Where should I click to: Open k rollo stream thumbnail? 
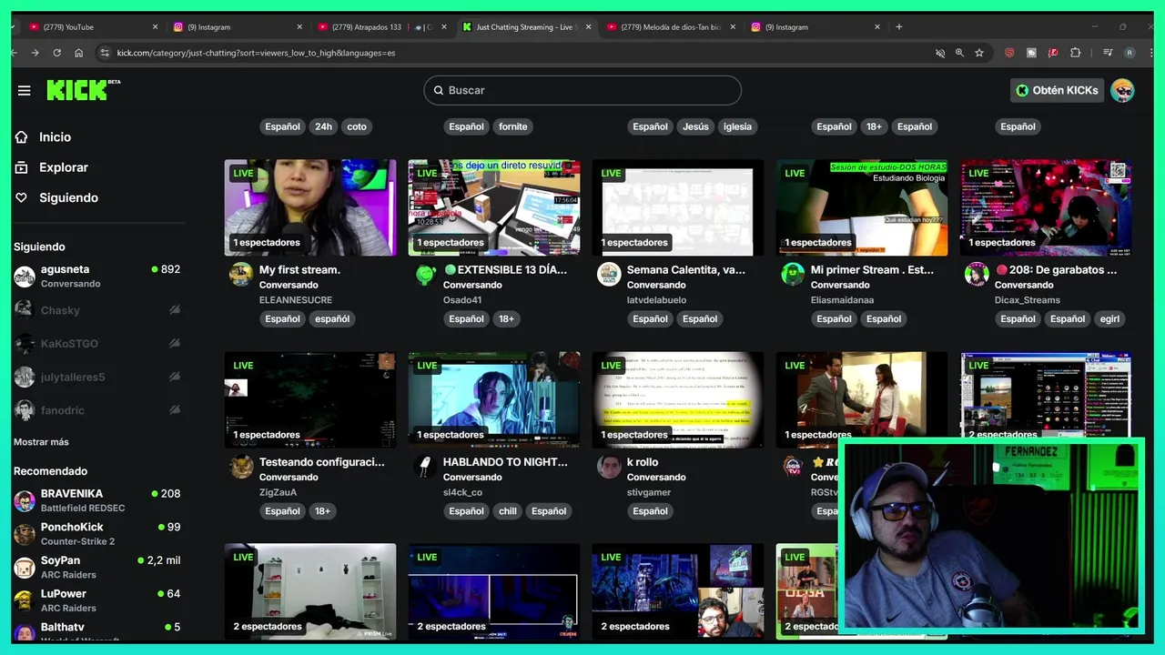point(678,399)
